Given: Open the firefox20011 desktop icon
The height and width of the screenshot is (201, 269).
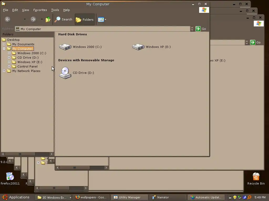Looking at the screenshot, I should click(x=10, y=178).
